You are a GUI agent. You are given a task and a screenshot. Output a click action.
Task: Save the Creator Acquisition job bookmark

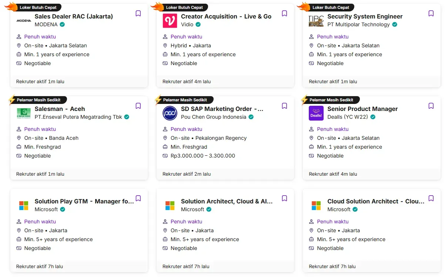(284, 14)
